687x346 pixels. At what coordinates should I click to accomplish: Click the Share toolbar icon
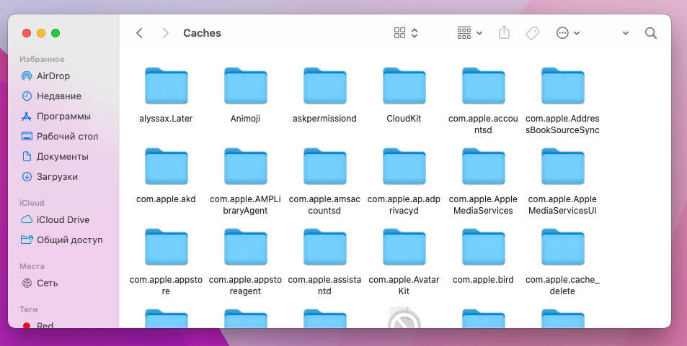click(x=504, y=33)
